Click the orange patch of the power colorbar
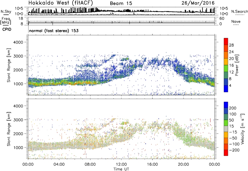Image resolution: width=248 pixels, height=171 pixels. (x=226, y=55)
